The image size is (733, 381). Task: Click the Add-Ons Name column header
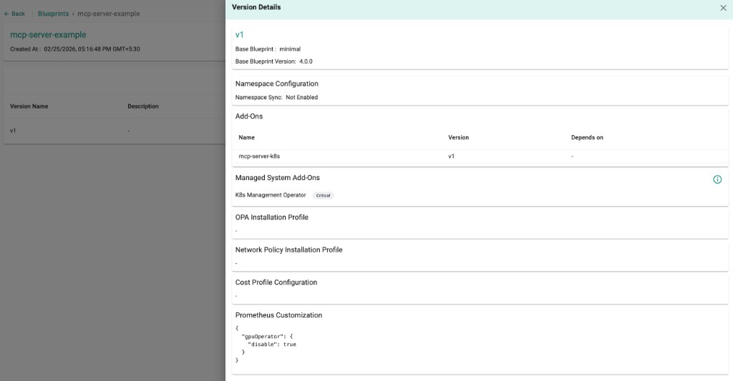click(246, 137)
